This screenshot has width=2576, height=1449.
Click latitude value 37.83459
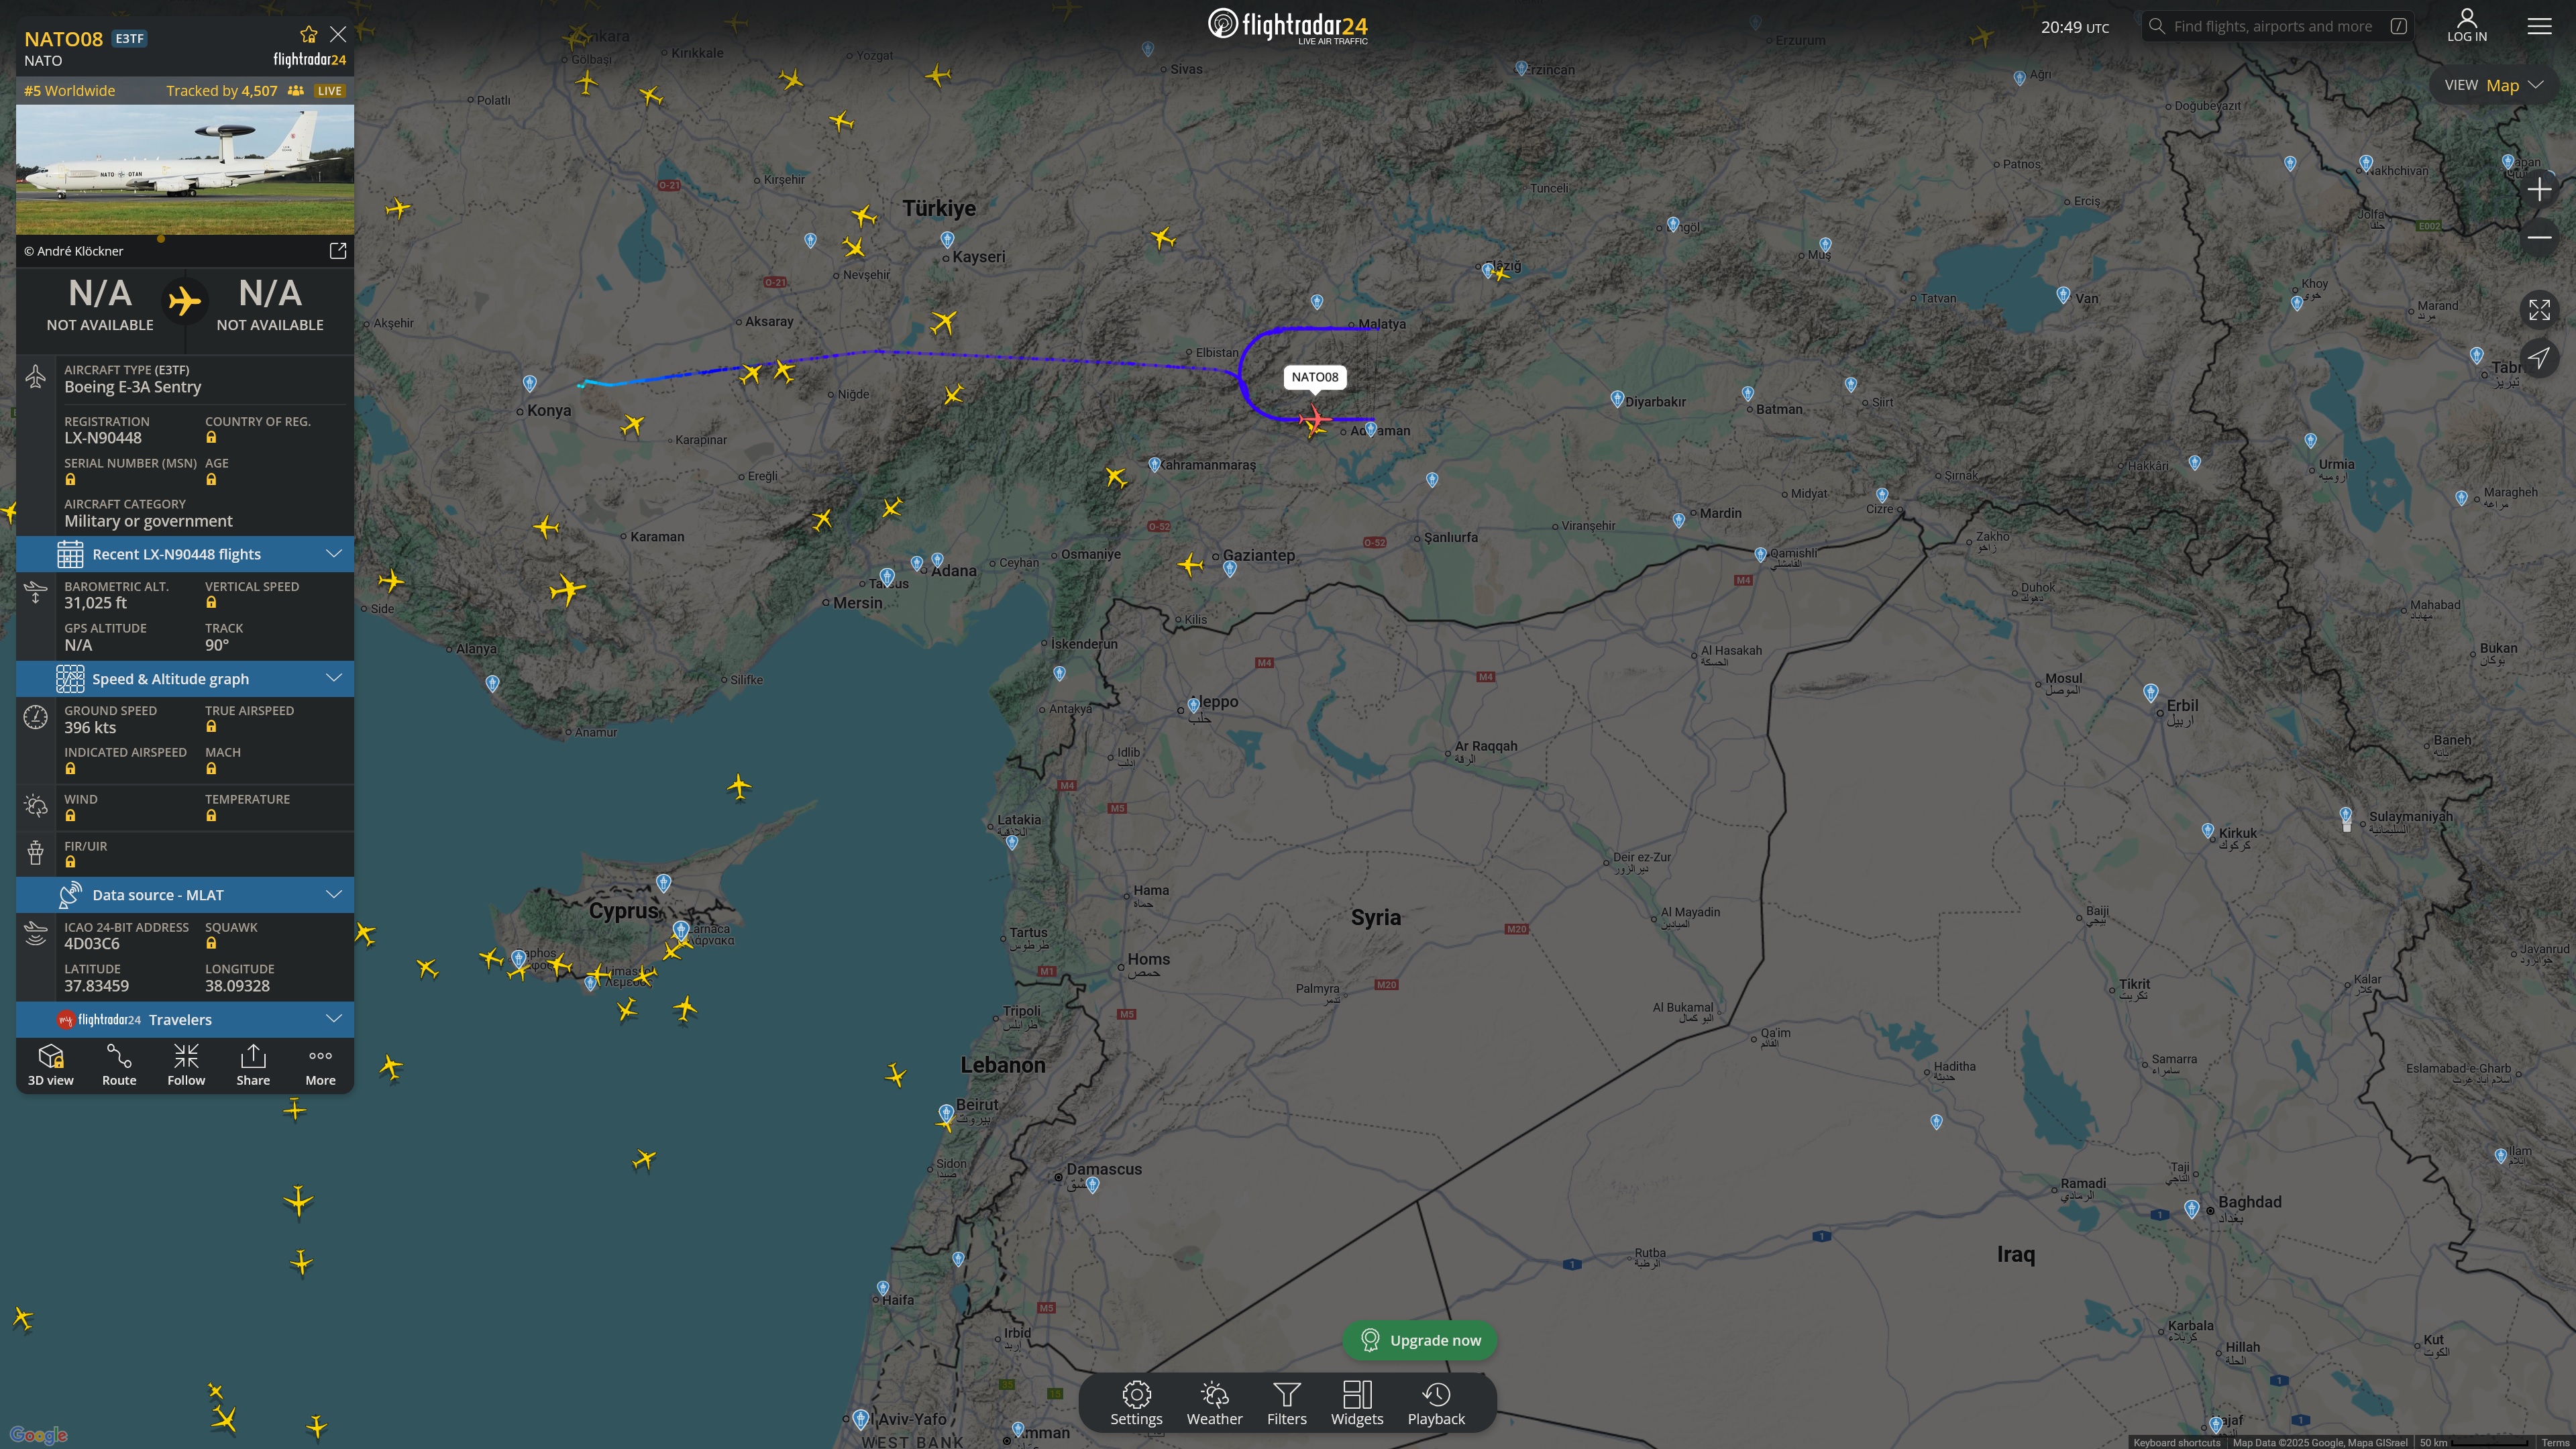tap(96, 986)
